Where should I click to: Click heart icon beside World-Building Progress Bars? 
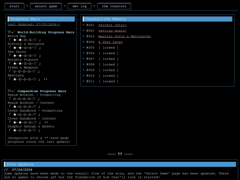point(9,32)
